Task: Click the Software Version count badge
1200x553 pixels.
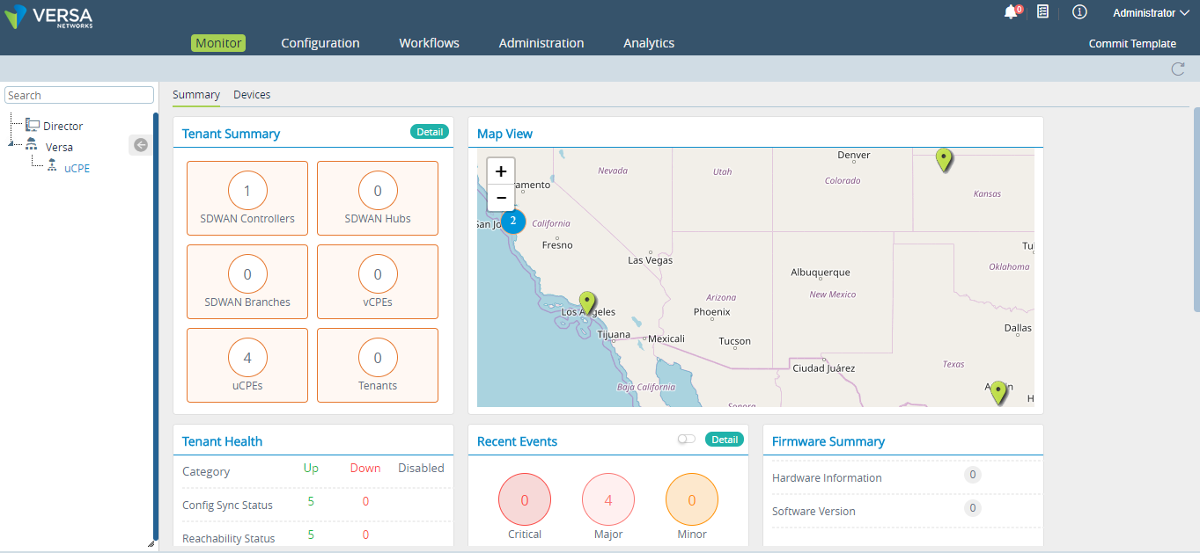Action: coord(973,508)
